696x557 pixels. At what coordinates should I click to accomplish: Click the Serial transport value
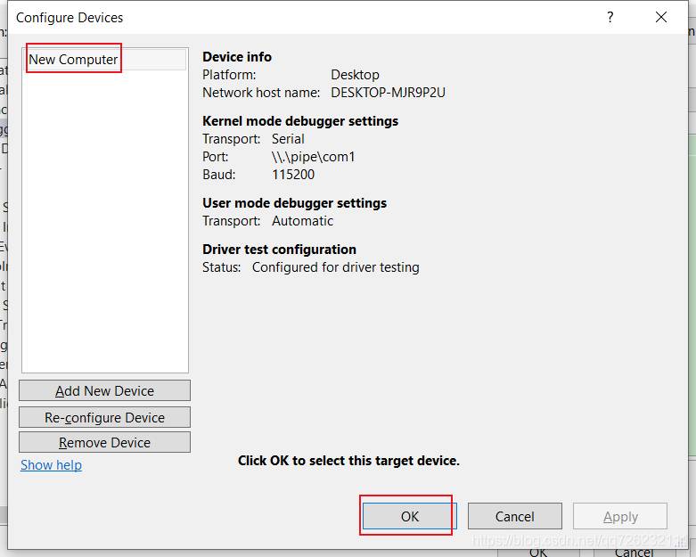(288, 139)
